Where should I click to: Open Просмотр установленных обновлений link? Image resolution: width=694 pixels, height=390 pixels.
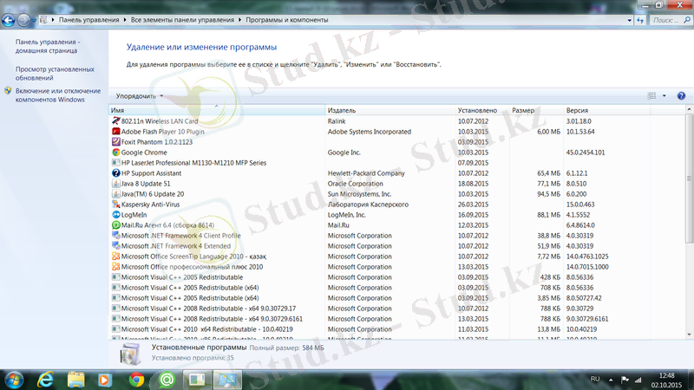[x=54, y=73]
